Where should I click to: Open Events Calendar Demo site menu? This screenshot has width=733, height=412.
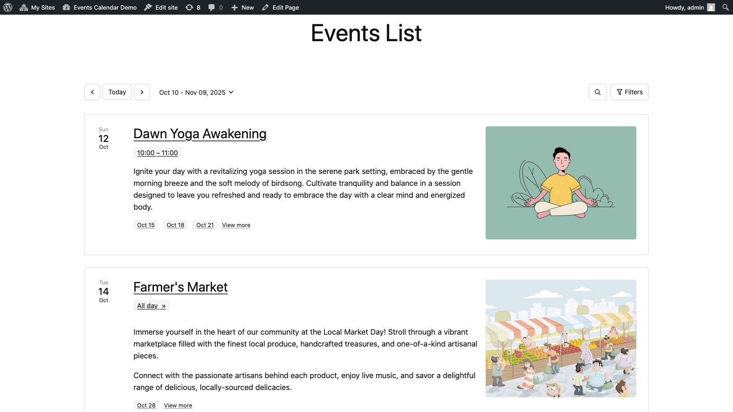(100, 7)
